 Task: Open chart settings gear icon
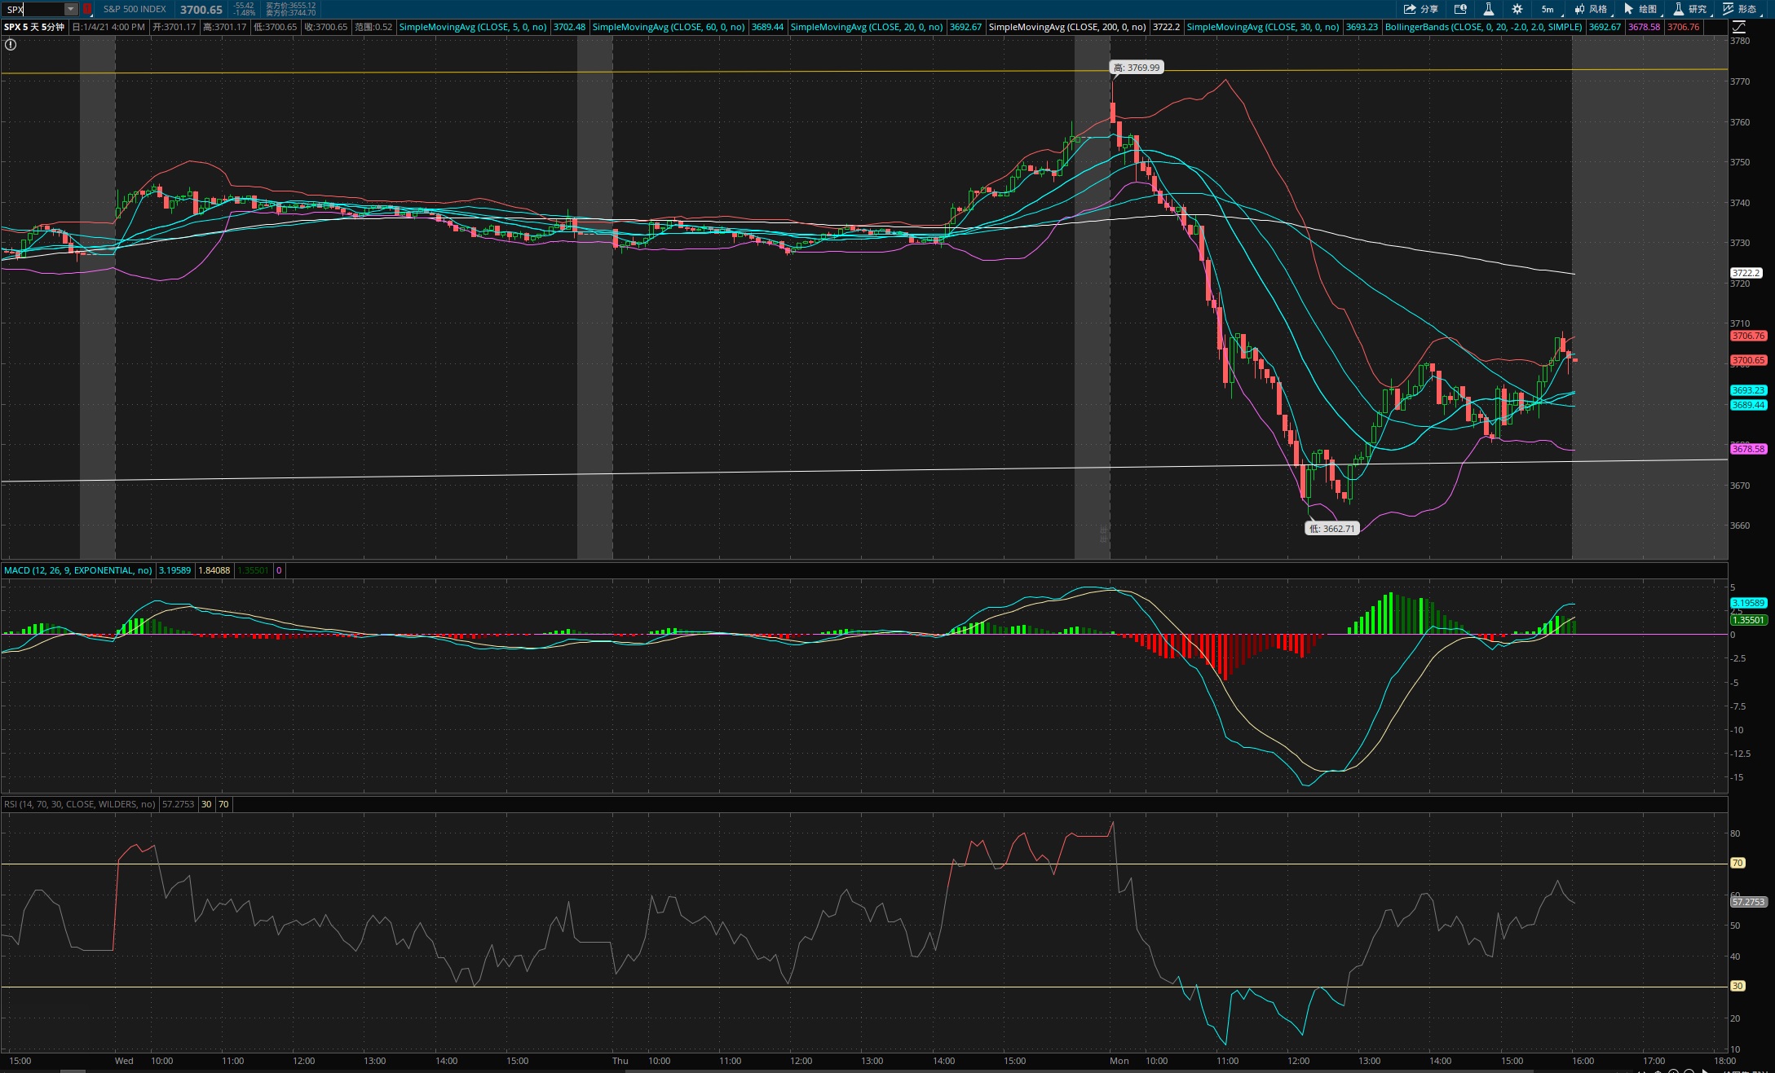(1517, 9)
